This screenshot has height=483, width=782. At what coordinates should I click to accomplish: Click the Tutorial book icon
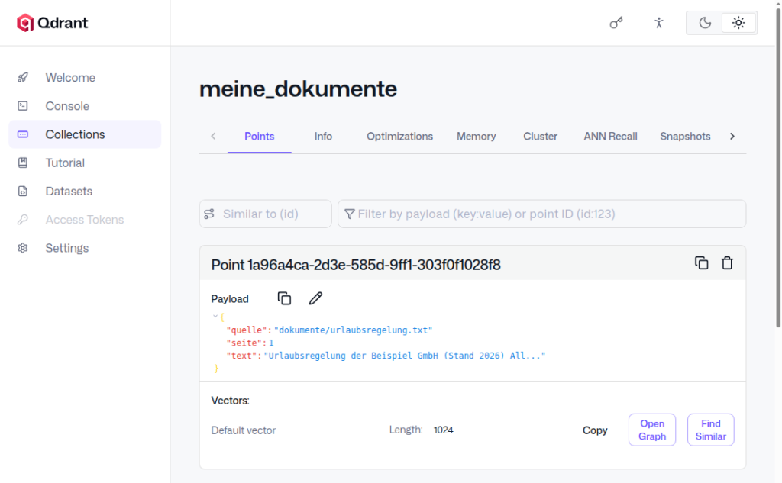[23, 163]
